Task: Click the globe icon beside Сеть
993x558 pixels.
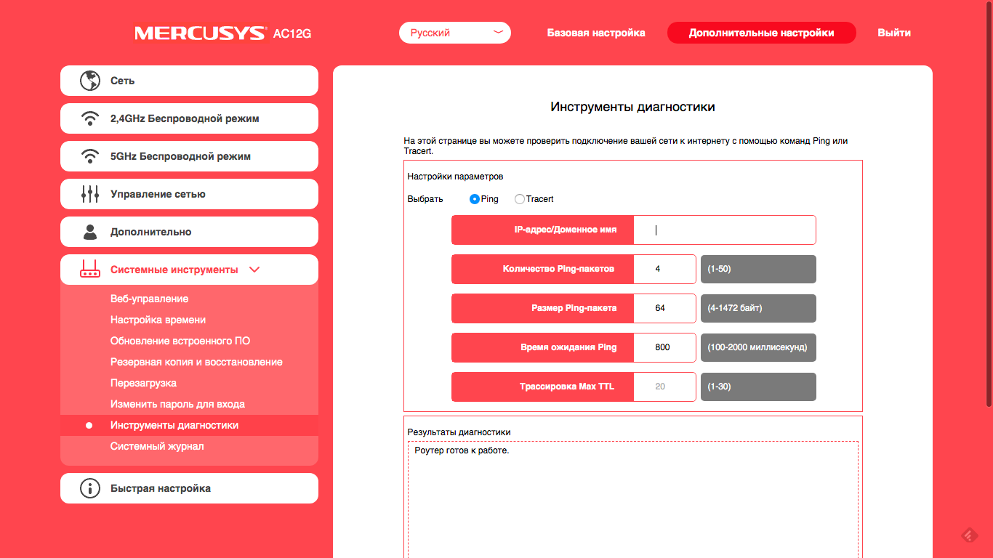Action: [90, 81]
